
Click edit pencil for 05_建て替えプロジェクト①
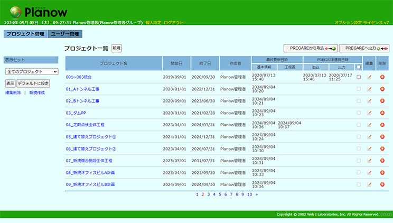[x=369, y=137]
